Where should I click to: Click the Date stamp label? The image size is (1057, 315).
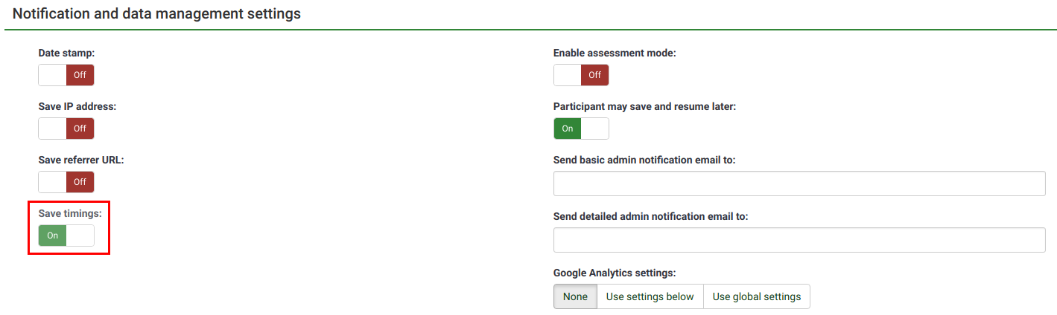[x=66, y=53]
